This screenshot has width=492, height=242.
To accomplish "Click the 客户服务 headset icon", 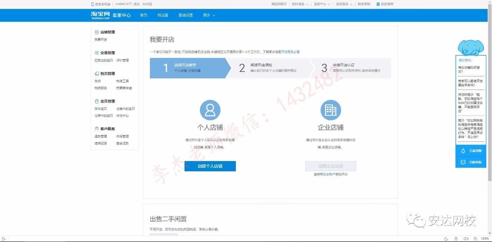I will click(97, 129).
